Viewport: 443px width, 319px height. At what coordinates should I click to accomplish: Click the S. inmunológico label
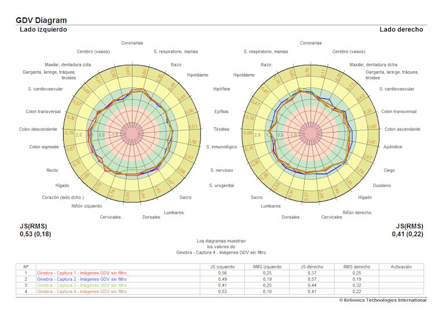pyautogui.click(x=222, y=147)
